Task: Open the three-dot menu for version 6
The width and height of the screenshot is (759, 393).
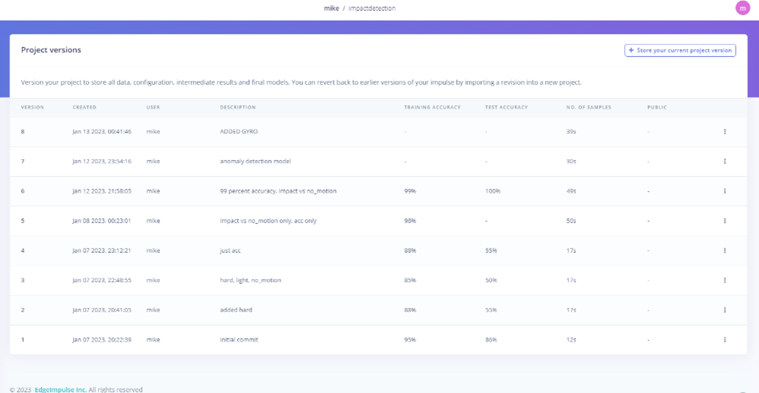Action: point(724,191)
